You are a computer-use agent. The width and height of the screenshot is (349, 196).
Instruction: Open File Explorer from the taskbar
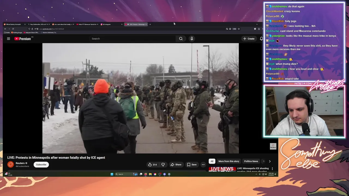click(x=150, y=174)
